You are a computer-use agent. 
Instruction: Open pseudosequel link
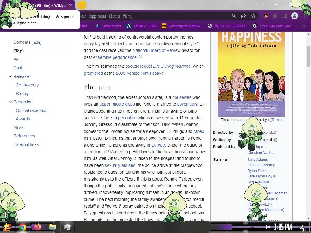(x=138, y=66)
